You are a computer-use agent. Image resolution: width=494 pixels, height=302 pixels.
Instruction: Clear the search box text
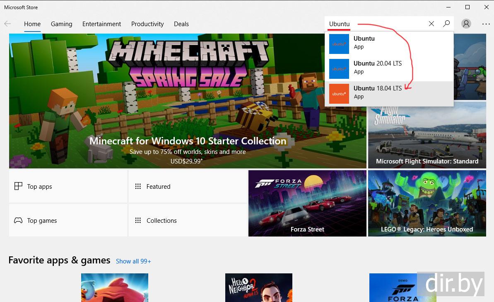click(x=431, y=24)
